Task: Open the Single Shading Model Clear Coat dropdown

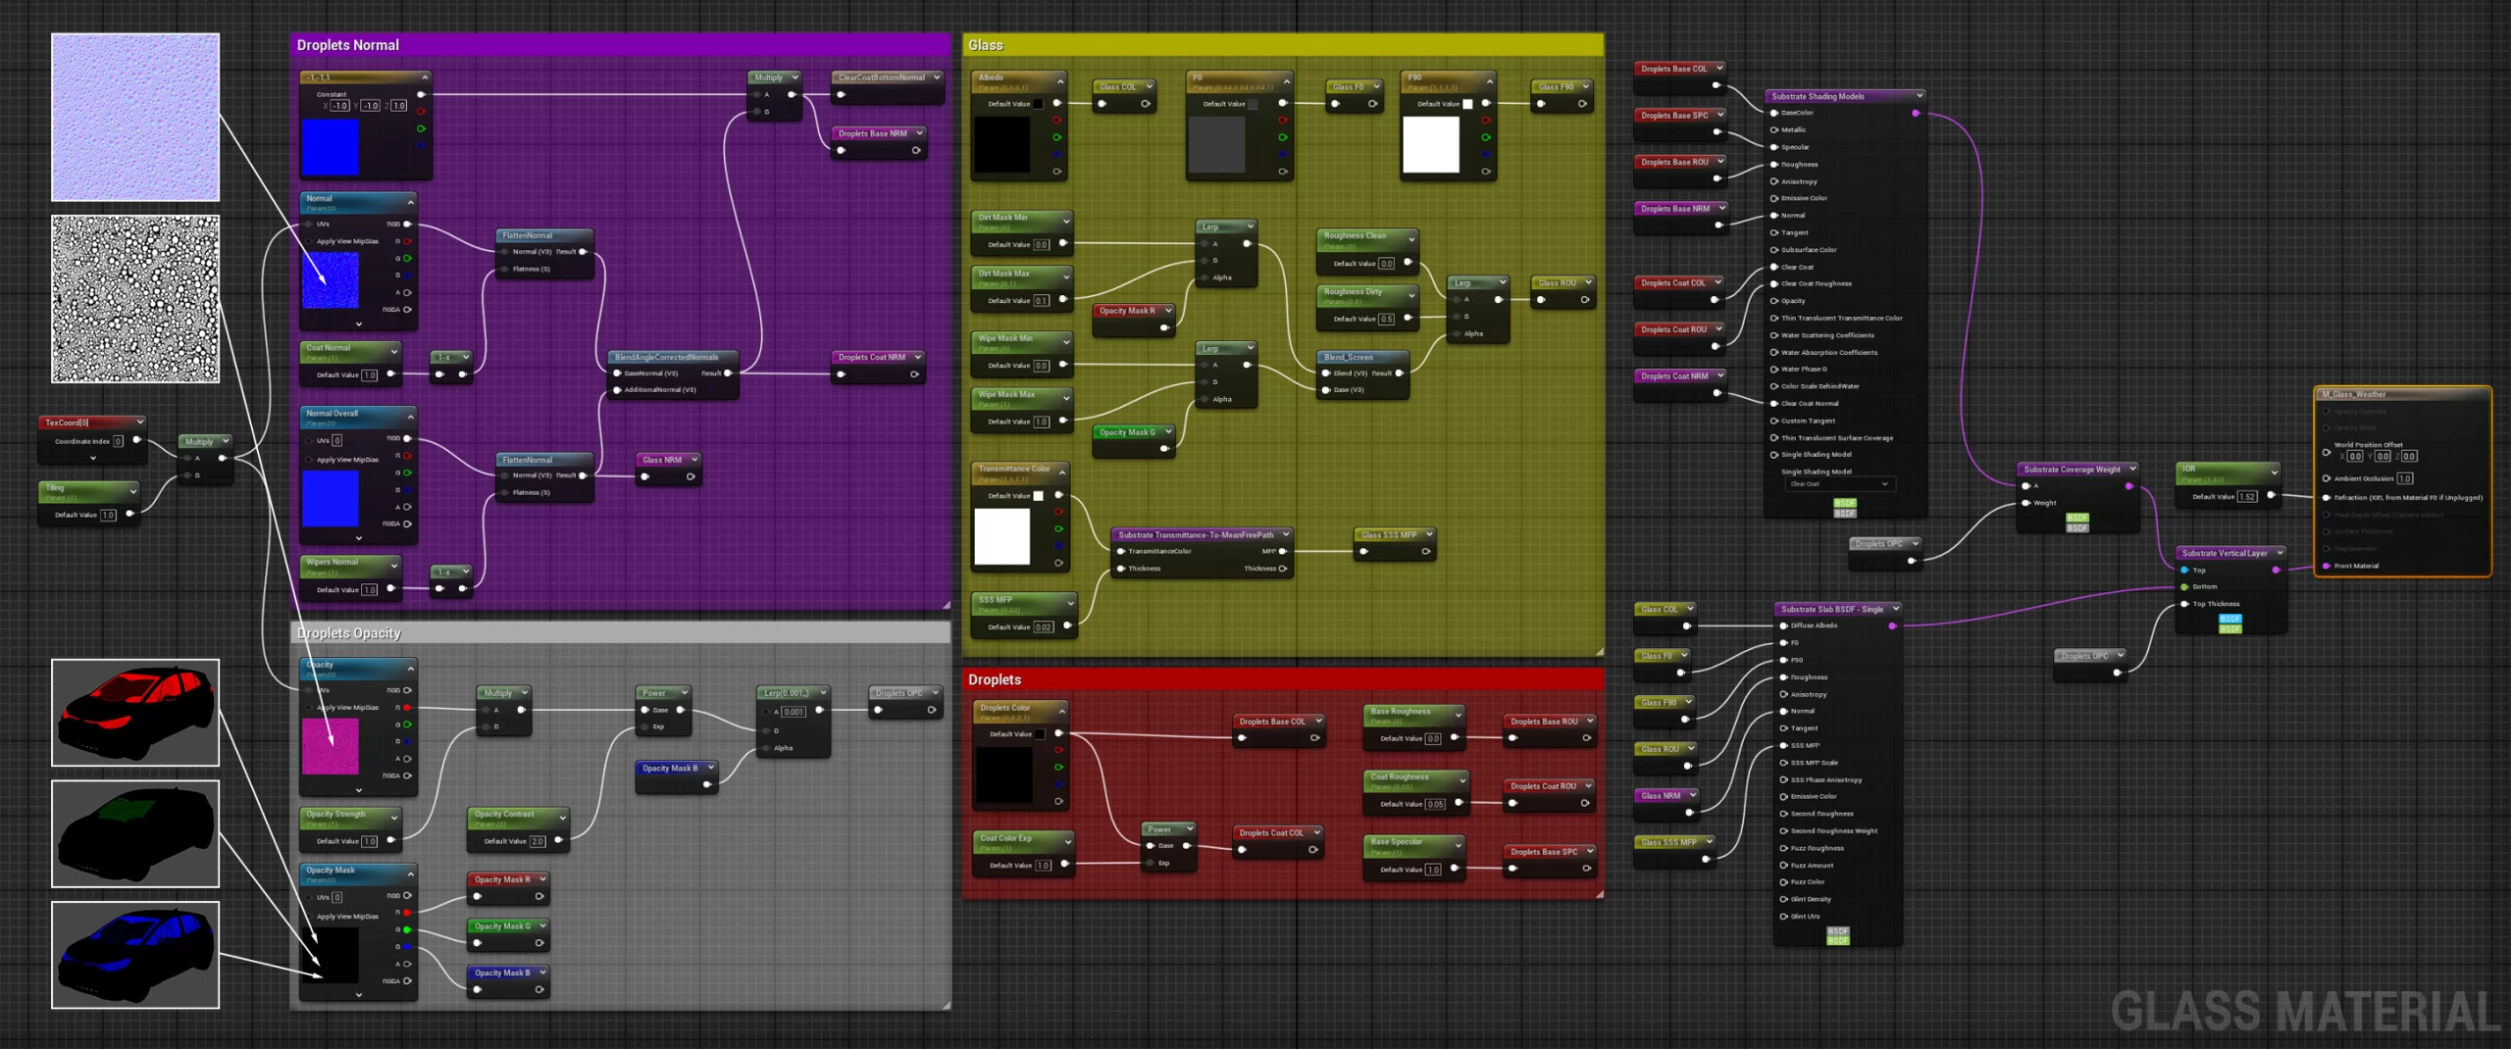Action: tap(1838, 484)
